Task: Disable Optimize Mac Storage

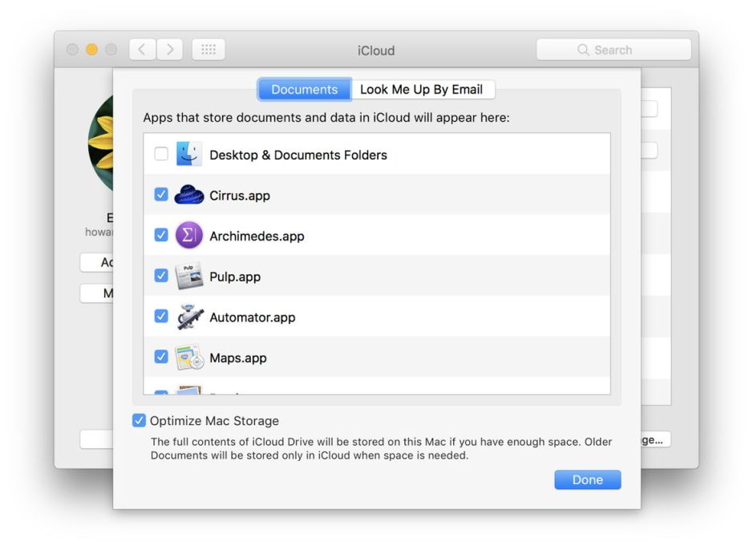Action: pyautogui.click(x=140, y=420)
